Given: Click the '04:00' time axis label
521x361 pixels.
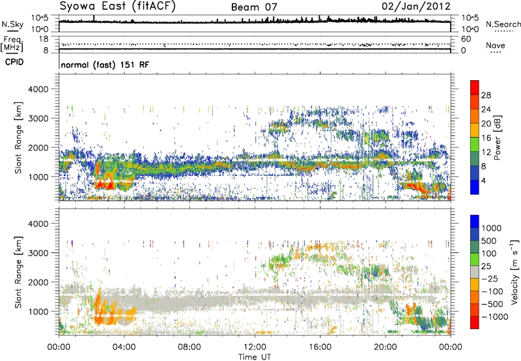Looking at the screenshot, I should (x=124, y=347).
